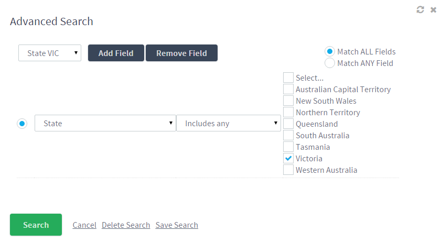Close the Advanced Search dialog
442x243 pixels.
433,10
